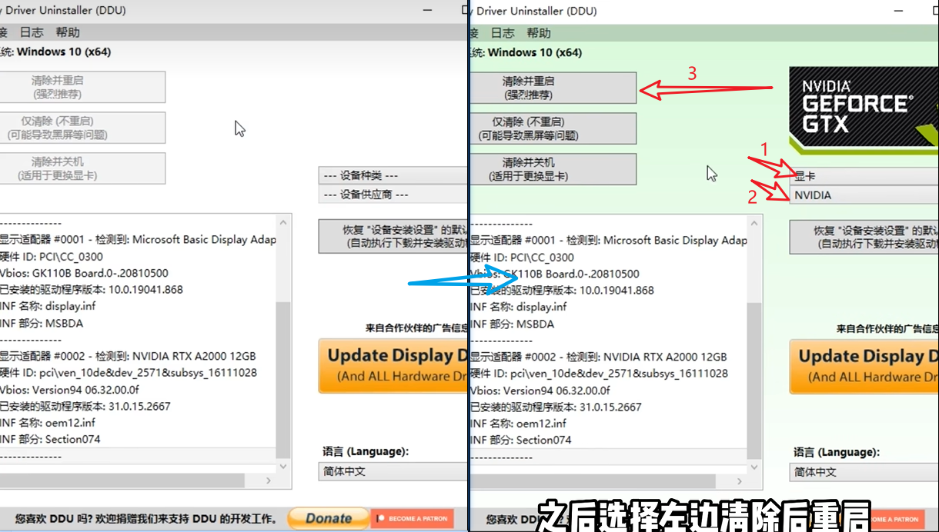Minimize the left DDU window
This screenshot has height=532, width=939.
(x=428, y=11)
